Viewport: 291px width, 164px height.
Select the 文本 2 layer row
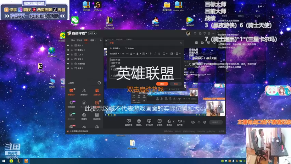[x=84, y=54]
